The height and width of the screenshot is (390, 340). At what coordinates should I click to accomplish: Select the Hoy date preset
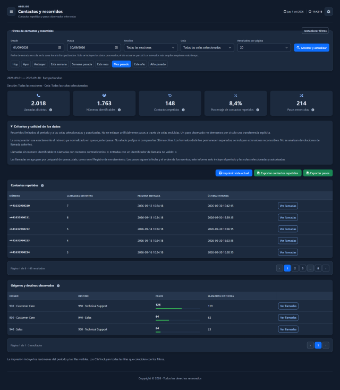point(15,64)
